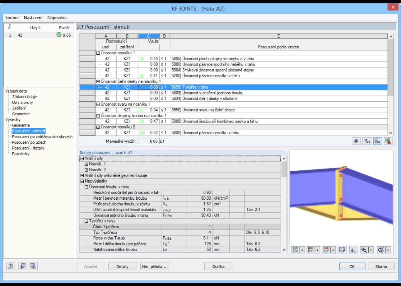Viewport: 401px width, 286px height.
Task: Cancel with the Storno button
Action: [381, 267]
